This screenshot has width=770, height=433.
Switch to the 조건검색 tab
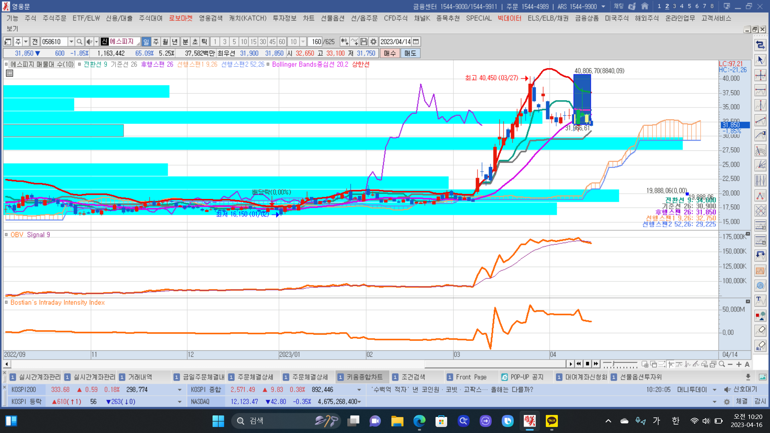[413, 377]
